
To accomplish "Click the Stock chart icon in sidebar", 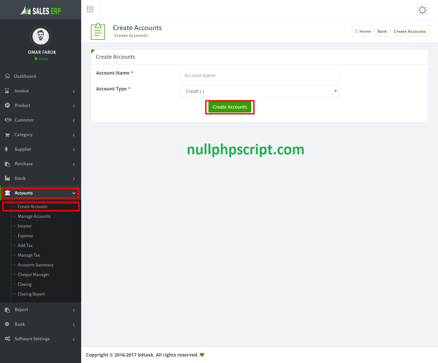I will point(7,178).
